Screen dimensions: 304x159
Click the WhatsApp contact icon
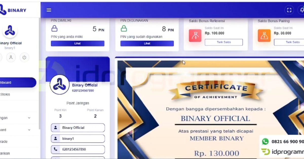[x=265, y=142]
